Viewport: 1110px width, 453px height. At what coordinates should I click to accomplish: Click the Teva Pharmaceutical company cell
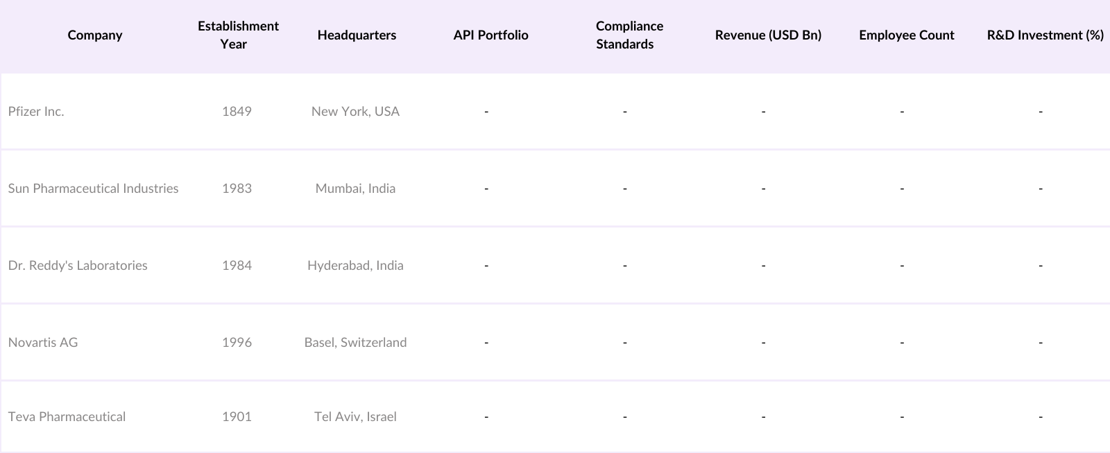[67, 417]
